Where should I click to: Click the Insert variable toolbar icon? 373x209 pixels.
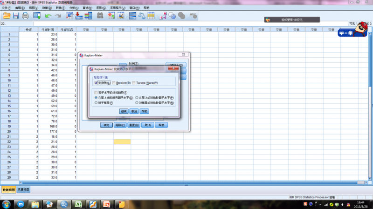coord(121,16)
